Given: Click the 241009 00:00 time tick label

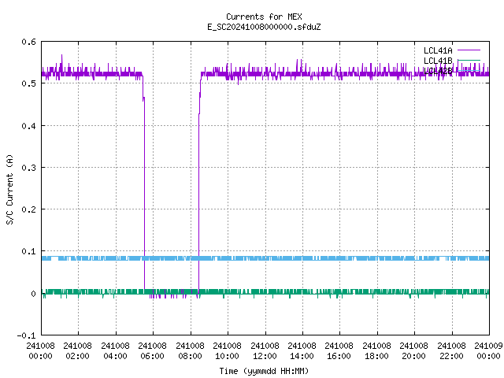Looking at the screenshot, I should click(x=488, y=350).
